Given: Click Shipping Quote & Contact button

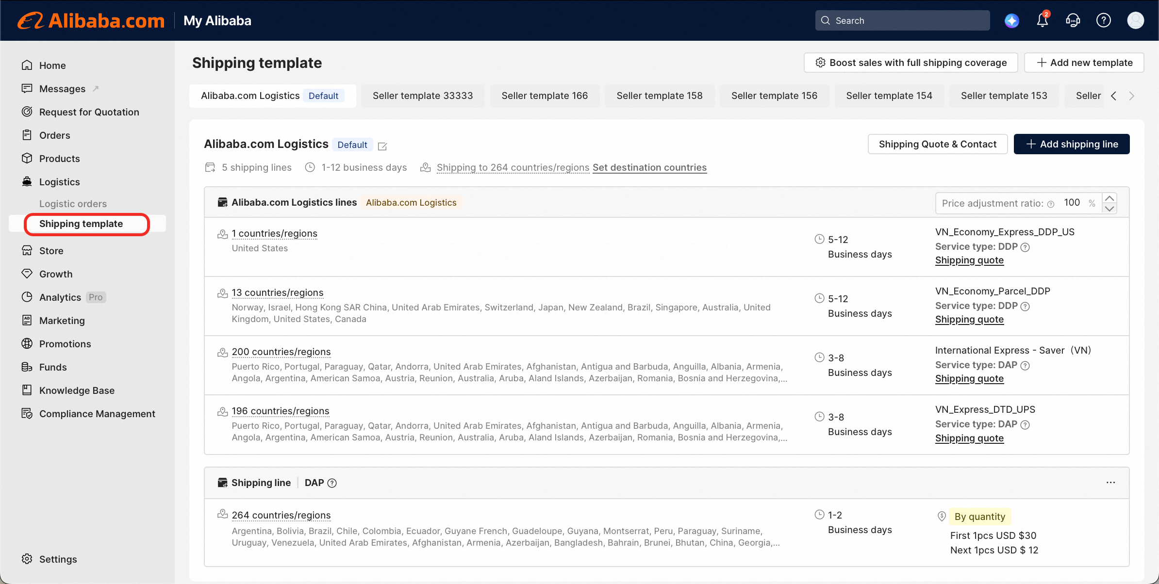Looking at the screenshot, I should (x=938, y=144).
